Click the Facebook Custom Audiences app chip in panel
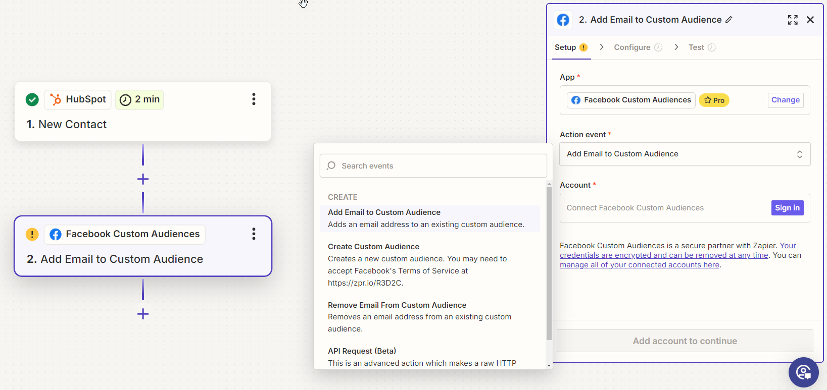Screen dimensions: 827x390 [631, 100]
